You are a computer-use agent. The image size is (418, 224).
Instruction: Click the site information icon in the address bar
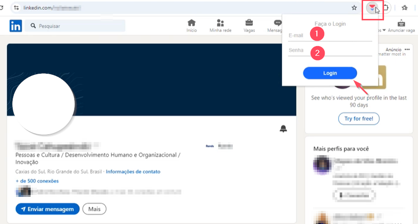pos(16,8)
